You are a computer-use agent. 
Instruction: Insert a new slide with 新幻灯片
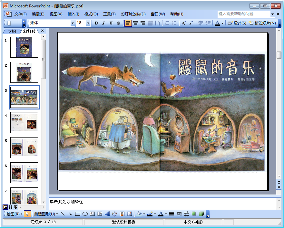click(x=262, y=23)
